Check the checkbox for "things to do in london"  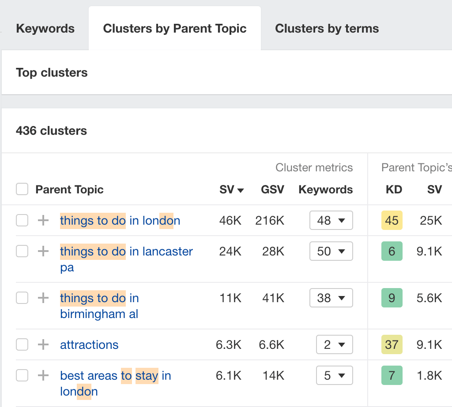(22, 221)
